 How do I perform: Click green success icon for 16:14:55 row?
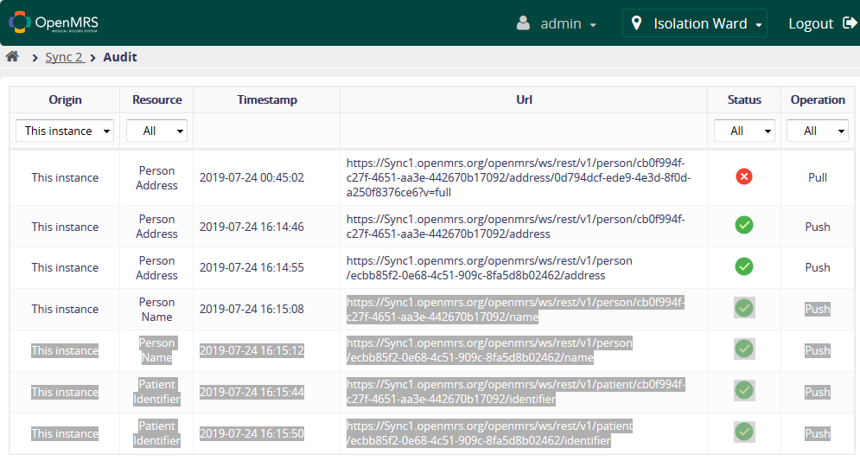click(743, 266)
